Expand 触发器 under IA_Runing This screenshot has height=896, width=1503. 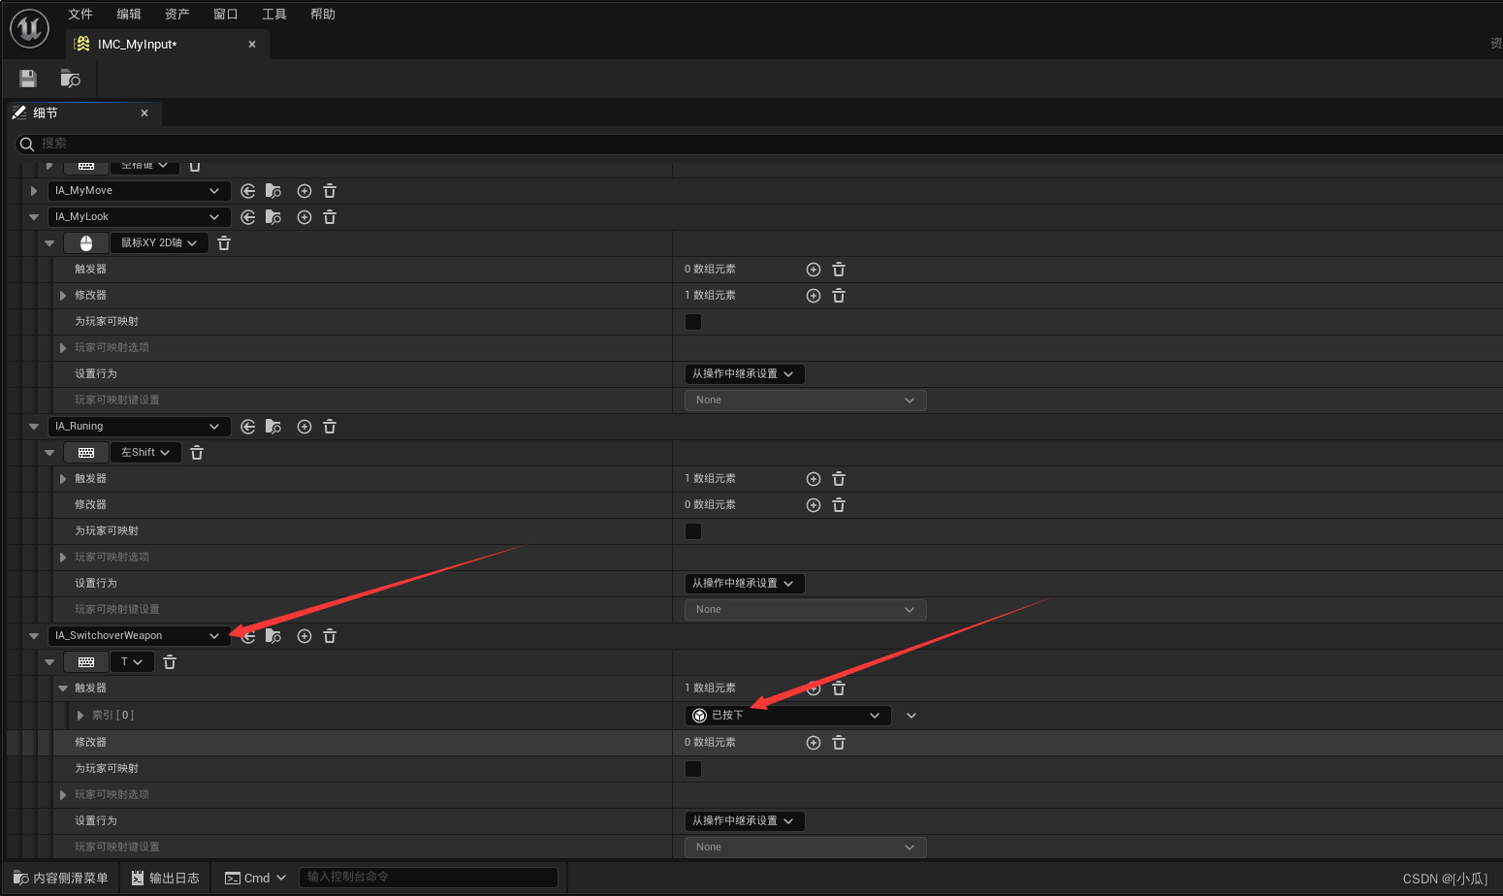pos(63,479)
